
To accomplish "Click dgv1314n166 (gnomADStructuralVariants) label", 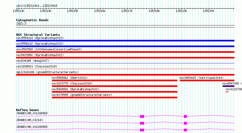I will [47, 72].
